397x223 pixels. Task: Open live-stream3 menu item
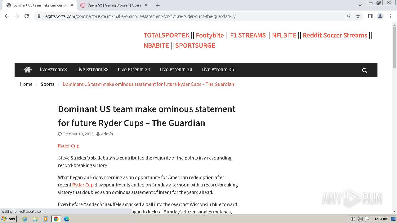pyautogui.click(x=53, y=70)
